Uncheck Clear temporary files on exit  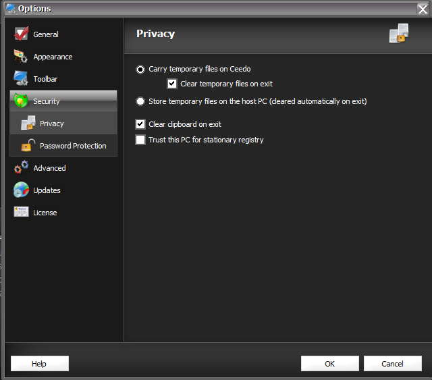172,84
